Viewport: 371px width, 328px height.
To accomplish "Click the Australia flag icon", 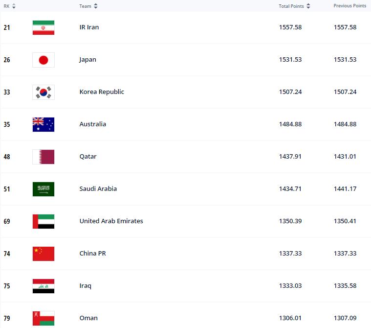I will [43, 124].
